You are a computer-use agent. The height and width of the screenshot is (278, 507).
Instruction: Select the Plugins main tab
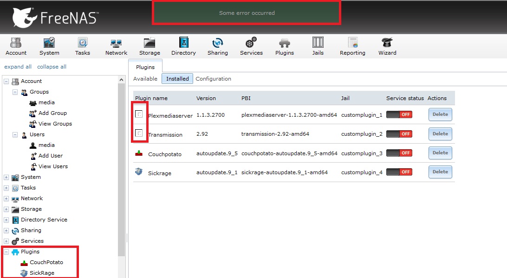(x=145, y=67)
